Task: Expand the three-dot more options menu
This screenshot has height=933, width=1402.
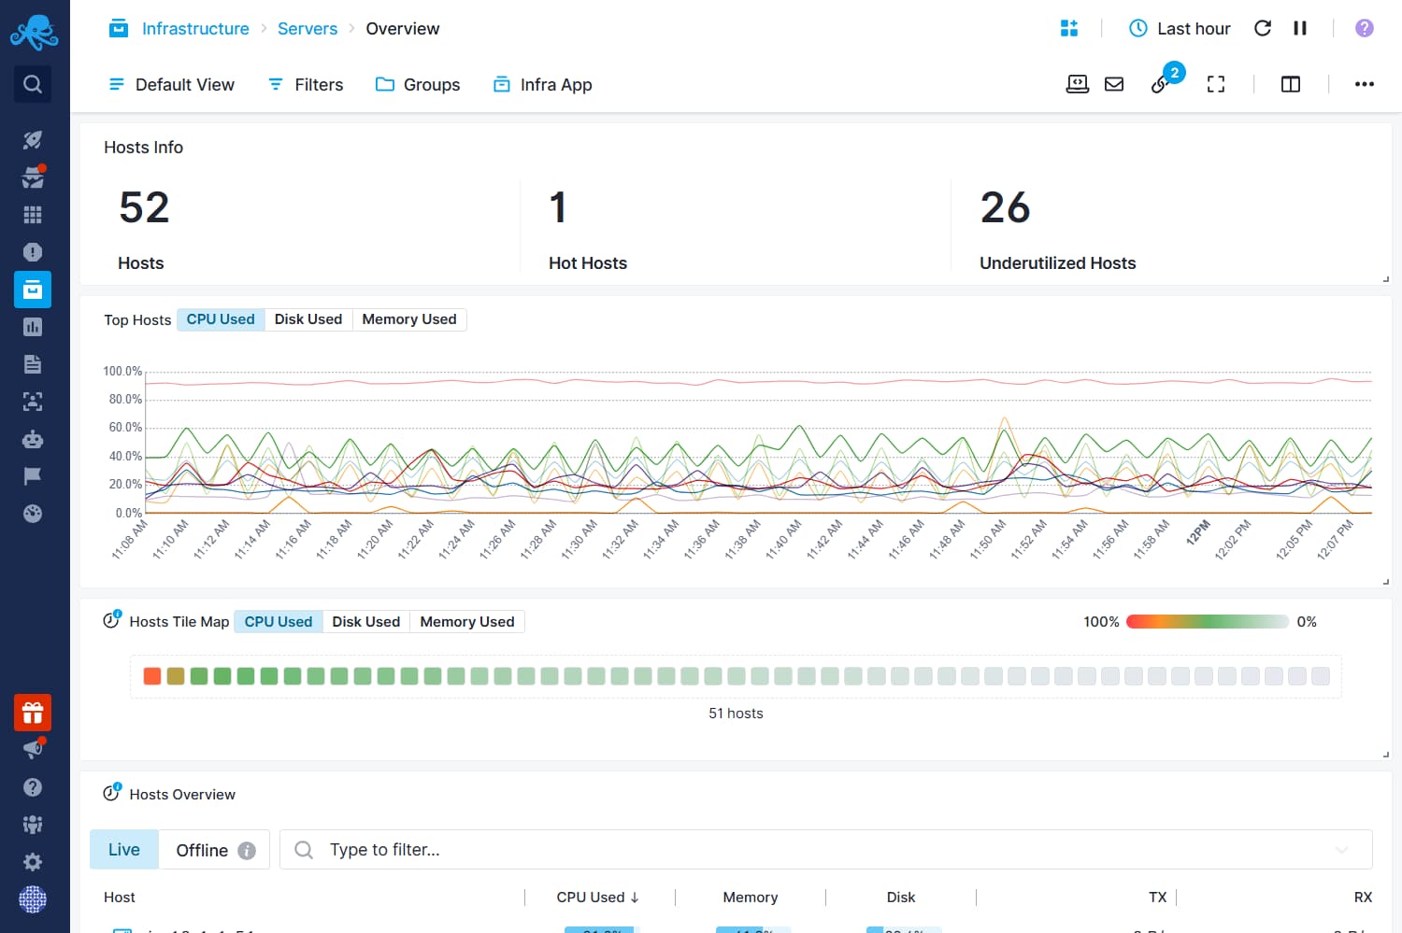Action: 1364,84
